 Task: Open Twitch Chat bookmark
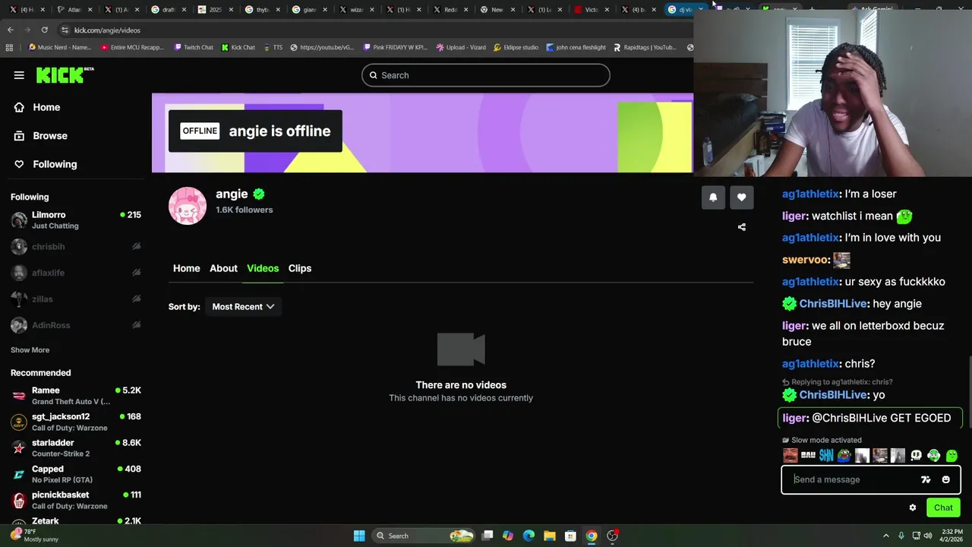(x=194, y=47)
